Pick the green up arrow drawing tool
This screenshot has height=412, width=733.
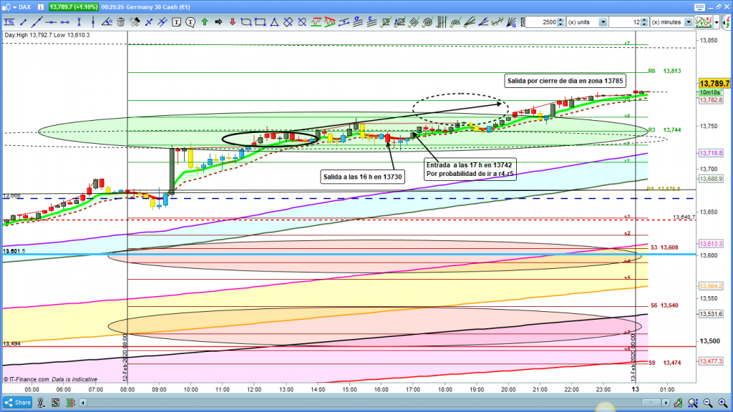205,22
